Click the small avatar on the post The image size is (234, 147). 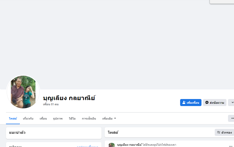point(112,145)
